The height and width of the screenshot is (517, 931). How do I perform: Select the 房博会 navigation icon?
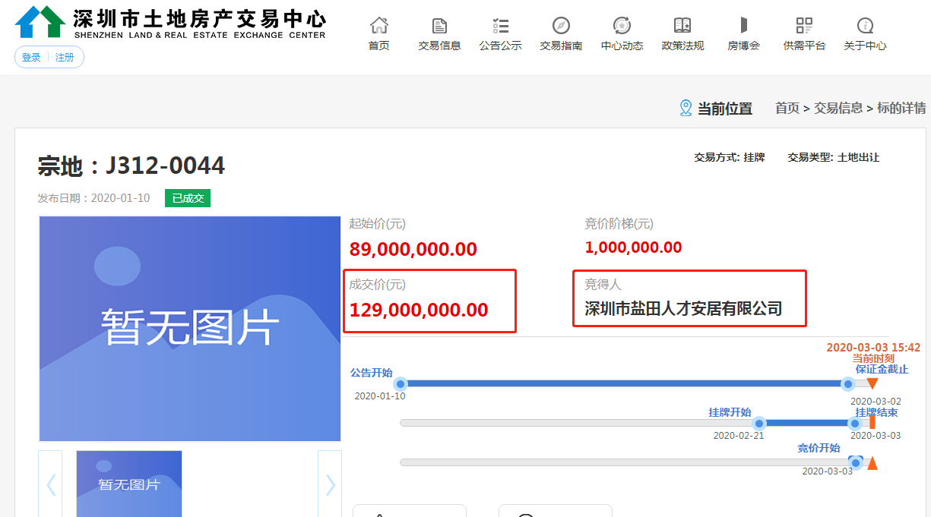tap(743, 25)
